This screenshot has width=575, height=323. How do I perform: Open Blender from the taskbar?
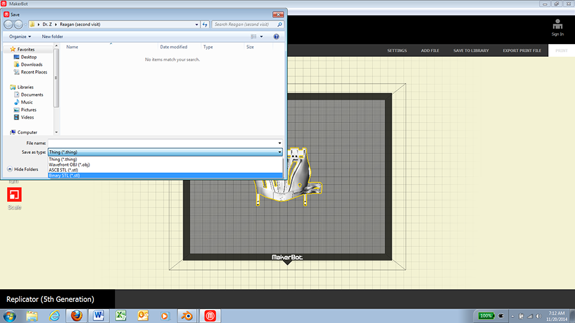187,316
